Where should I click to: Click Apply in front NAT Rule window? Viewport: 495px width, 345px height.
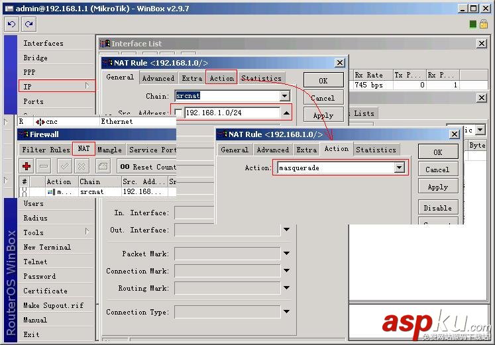coord(438,187)
